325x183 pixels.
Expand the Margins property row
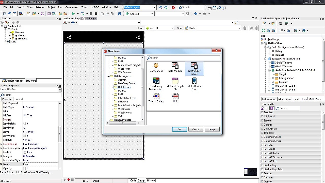pyautogui.click(x=2, y=156)
